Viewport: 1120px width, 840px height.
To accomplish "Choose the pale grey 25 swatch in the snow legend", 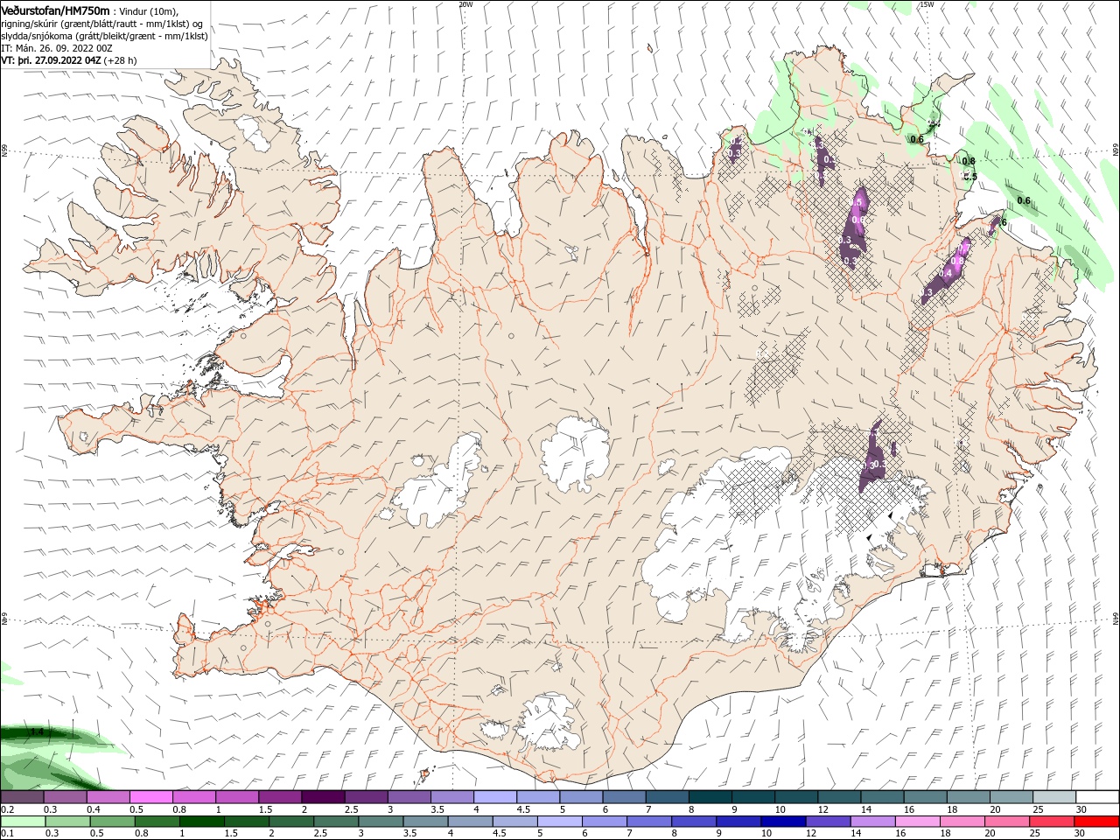I will click(x=1055, y=797).
